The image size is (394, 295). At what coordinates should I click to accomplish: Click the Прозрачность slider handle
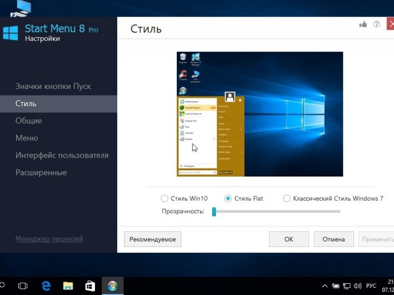pos(214,212)
